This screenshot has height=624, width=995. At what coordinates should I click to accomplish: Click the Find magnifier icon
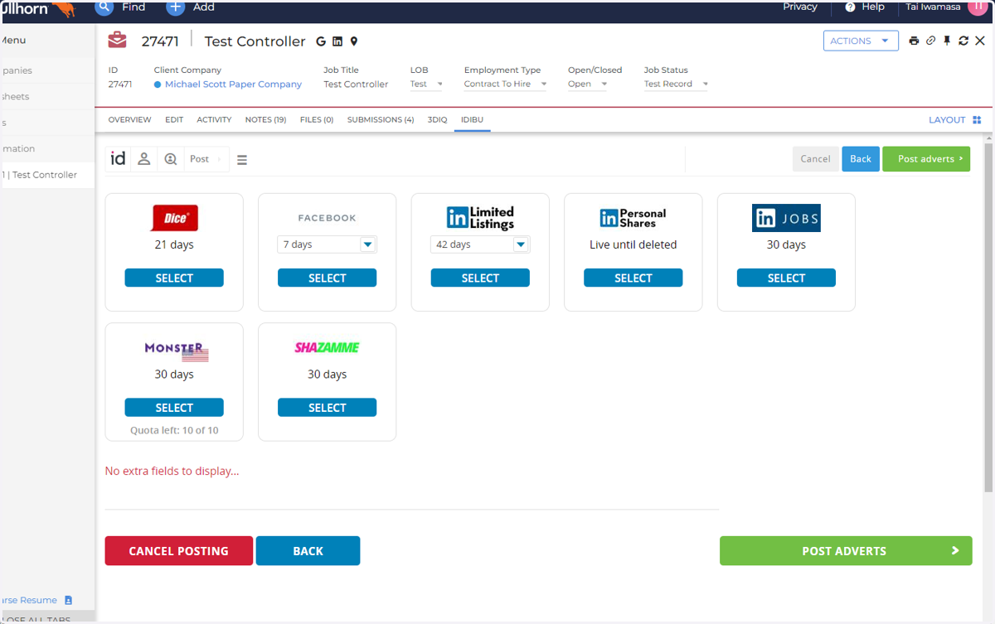click(x=104, y=7)
